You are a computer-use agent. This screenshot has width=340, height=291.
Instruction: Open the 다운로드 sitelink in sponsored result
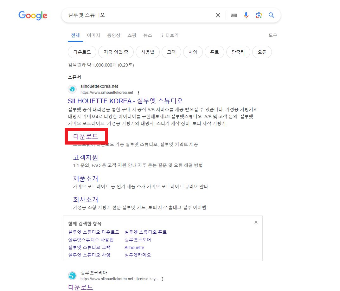tap(86, 137)
